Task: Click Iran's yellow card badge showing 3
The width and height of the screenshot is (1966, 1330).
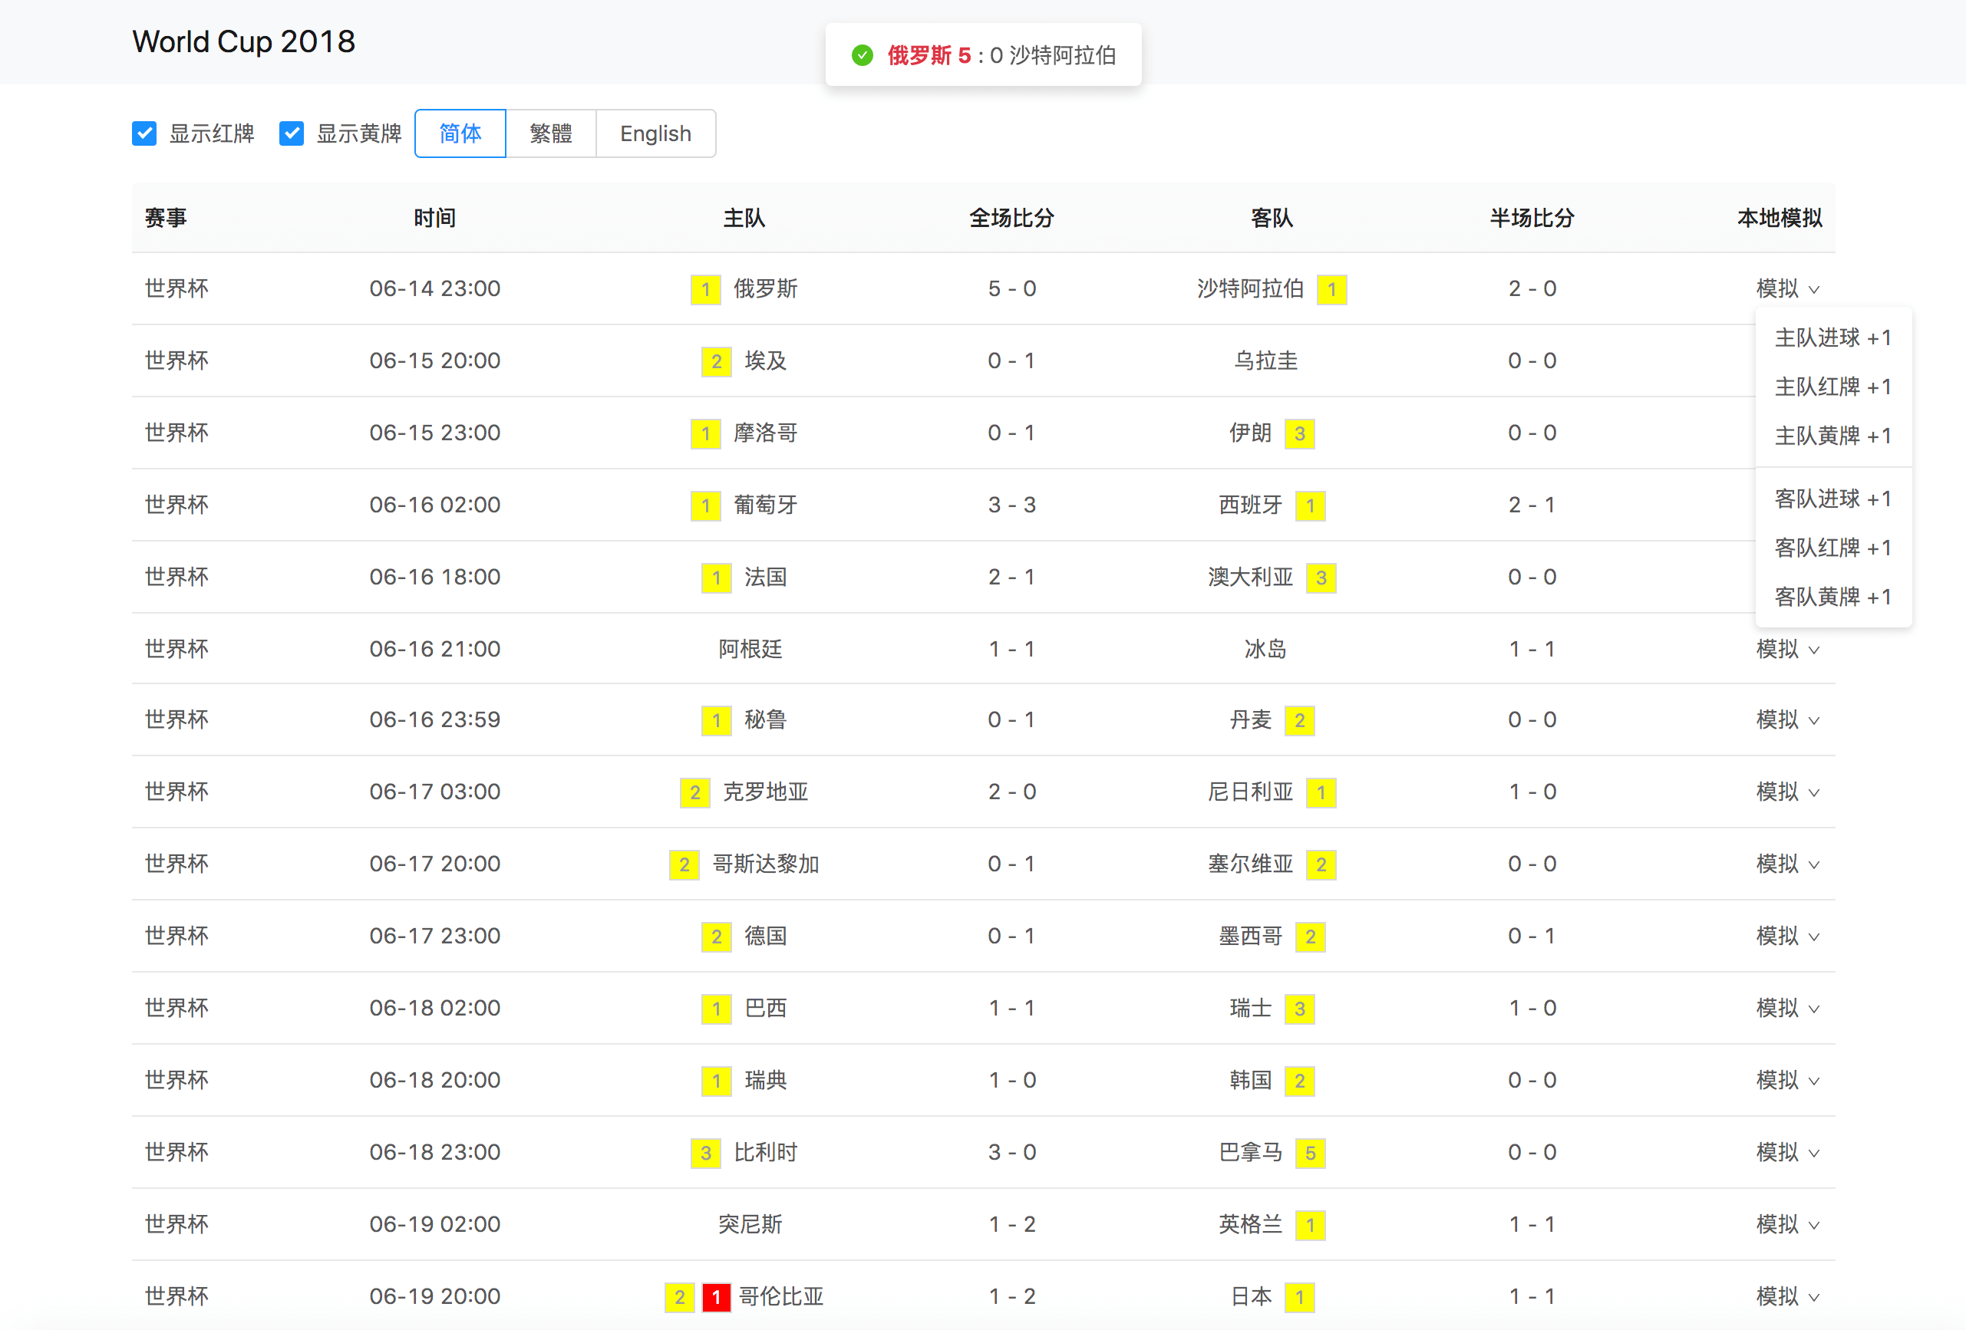Action: [1299, 434]
